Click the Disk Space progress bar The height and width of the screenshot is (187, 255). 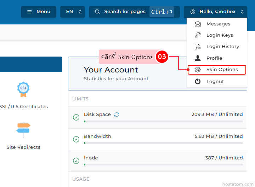click(163, 121)
